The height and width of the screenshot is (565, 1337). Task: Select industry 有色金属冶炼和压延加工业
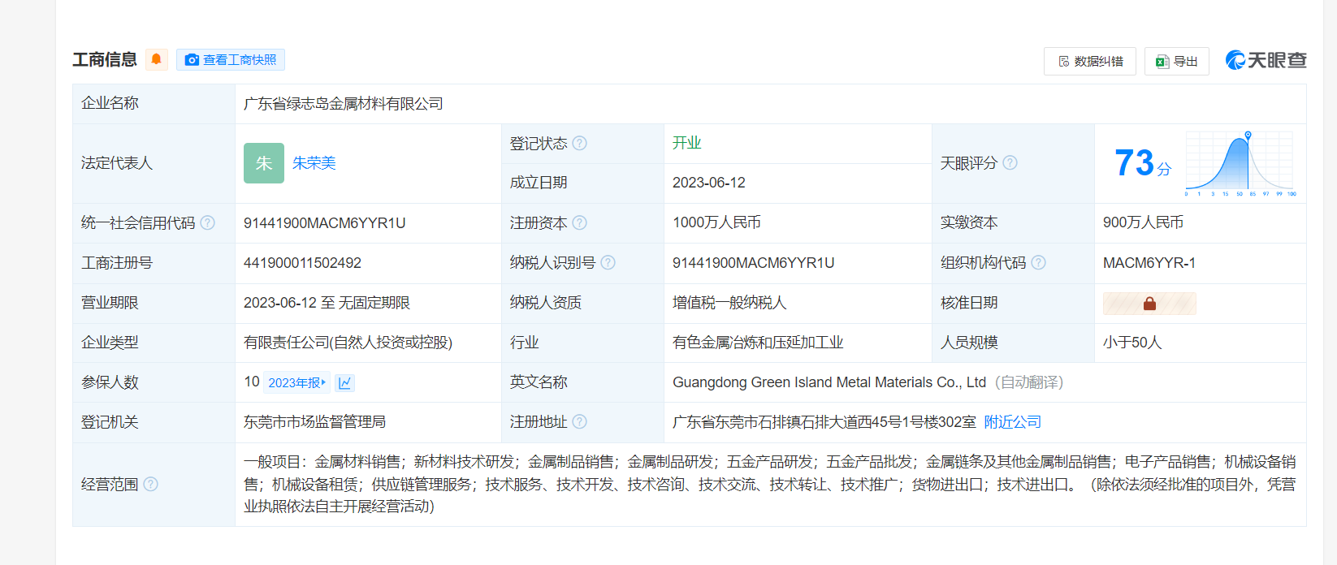tap(758, 343)
